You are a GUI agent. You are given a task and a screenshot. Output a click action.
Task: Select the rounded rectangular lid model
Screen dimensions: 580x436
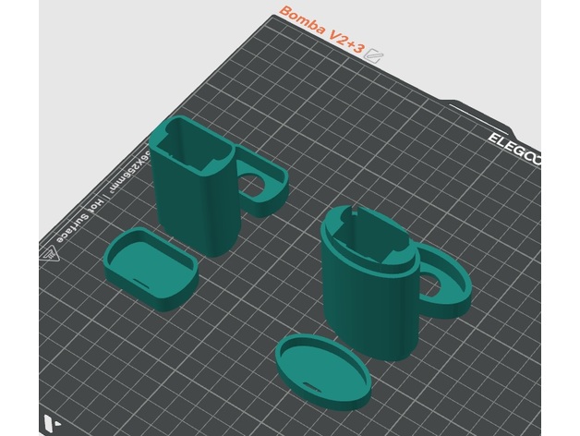click(151, 269)
